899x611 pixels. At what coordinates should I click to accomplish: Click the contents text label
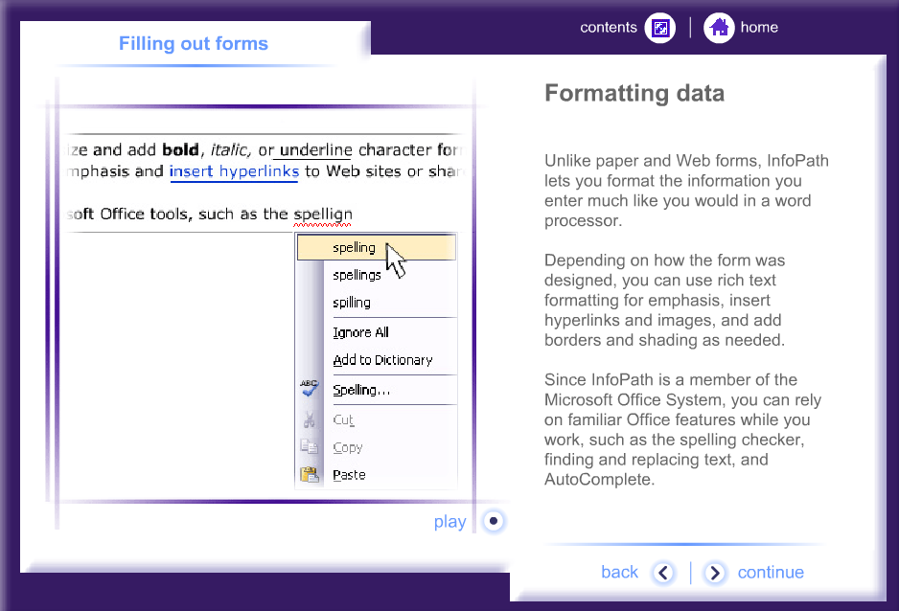click(x=609, y=28)
